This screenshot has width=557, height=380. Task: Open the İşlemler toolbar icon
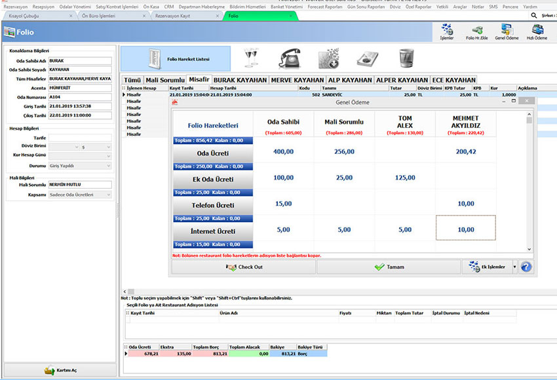(x=446, y=31)
